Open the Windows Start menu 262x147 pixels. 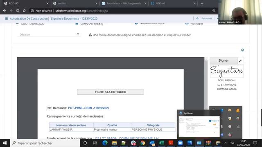[x=5, y=143]
